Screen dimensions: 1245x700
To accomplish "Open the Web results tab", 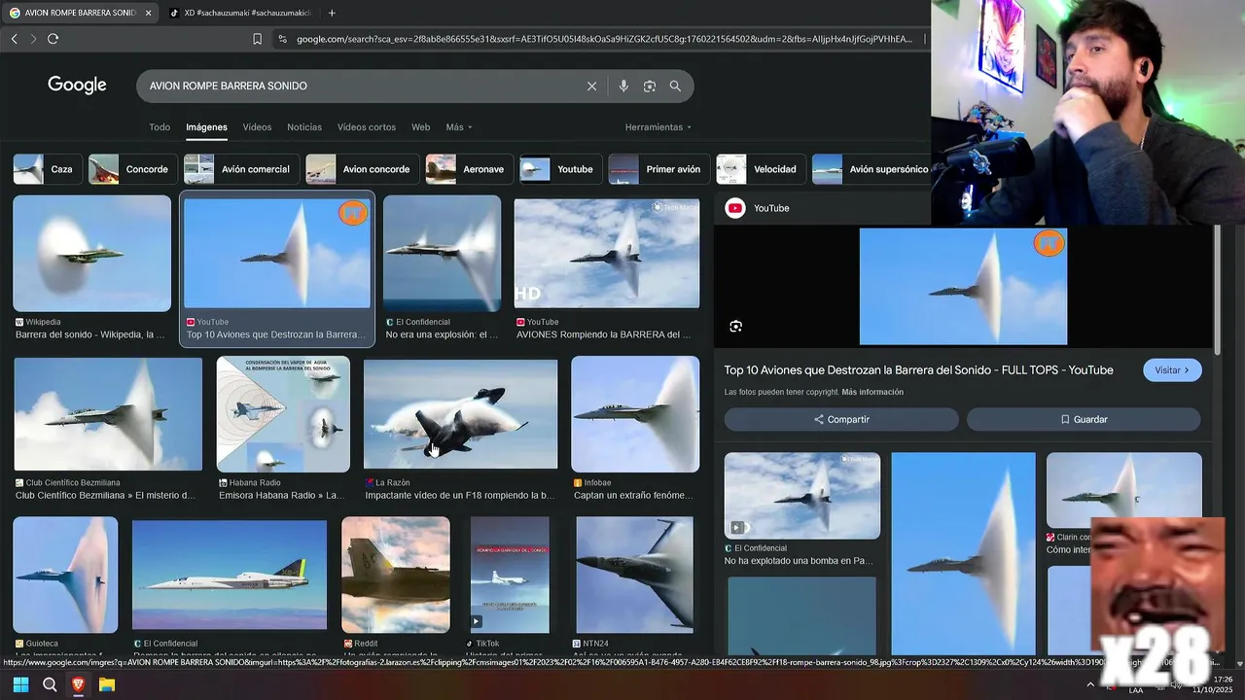I will (x=420, y=127).
